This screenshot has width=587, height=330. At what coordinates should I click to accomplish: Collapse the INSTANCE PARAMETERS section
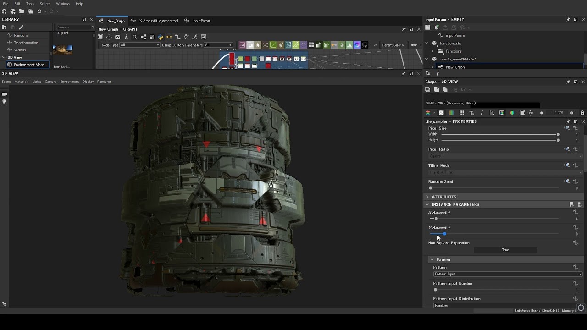point(427,204)
